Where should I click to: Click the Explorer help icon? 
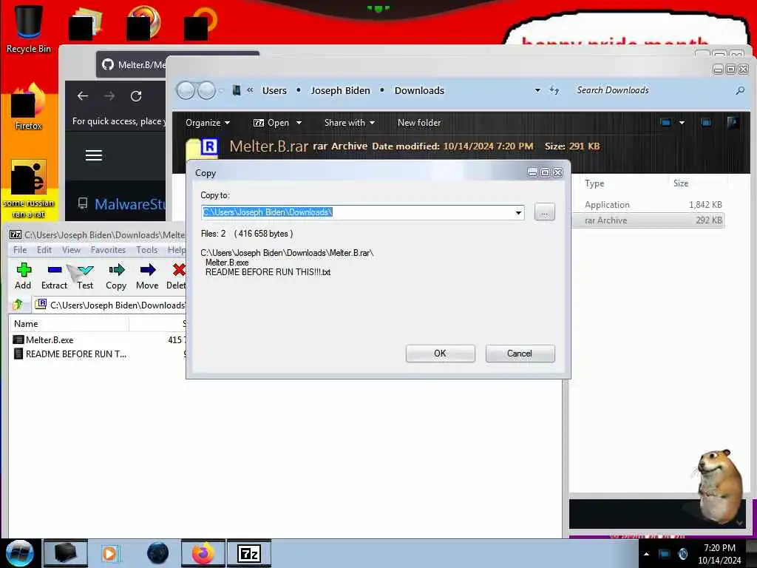tap(733, 123)
